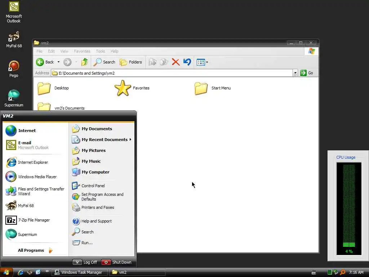Open 7-Zip File Manager

pyautogui.click(x=35, y=220)
